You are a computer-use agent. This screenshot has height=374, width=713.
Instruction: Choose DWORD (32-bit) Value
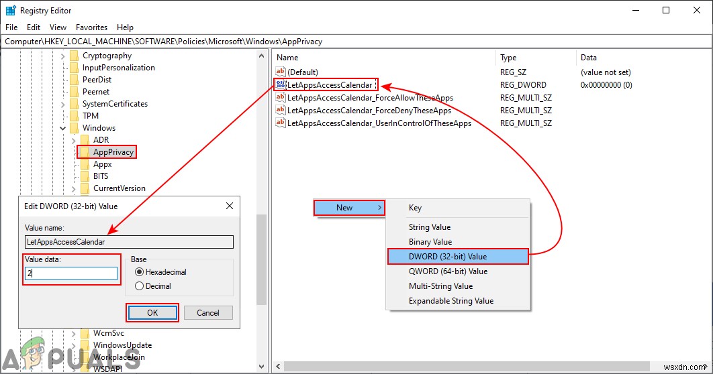click(458, 257)
